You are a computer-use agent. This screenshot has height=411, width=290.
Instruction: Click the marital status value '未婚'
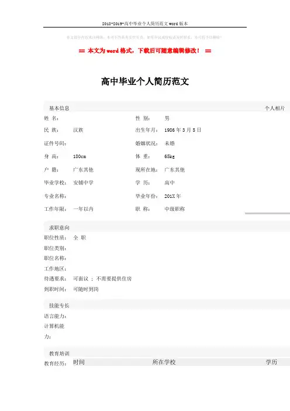tap(170, 143)
